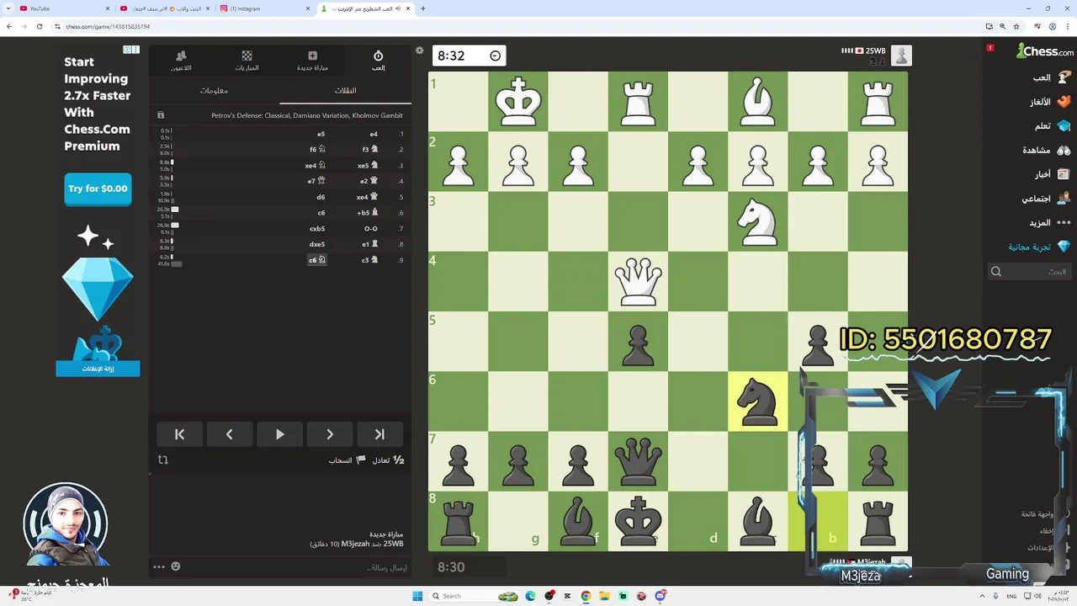
Task: Open the opening explorer book icon
Action: [x=161, y=115]
